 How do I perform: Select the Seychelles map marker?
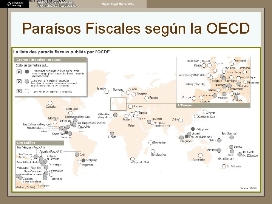coord(151,142)
